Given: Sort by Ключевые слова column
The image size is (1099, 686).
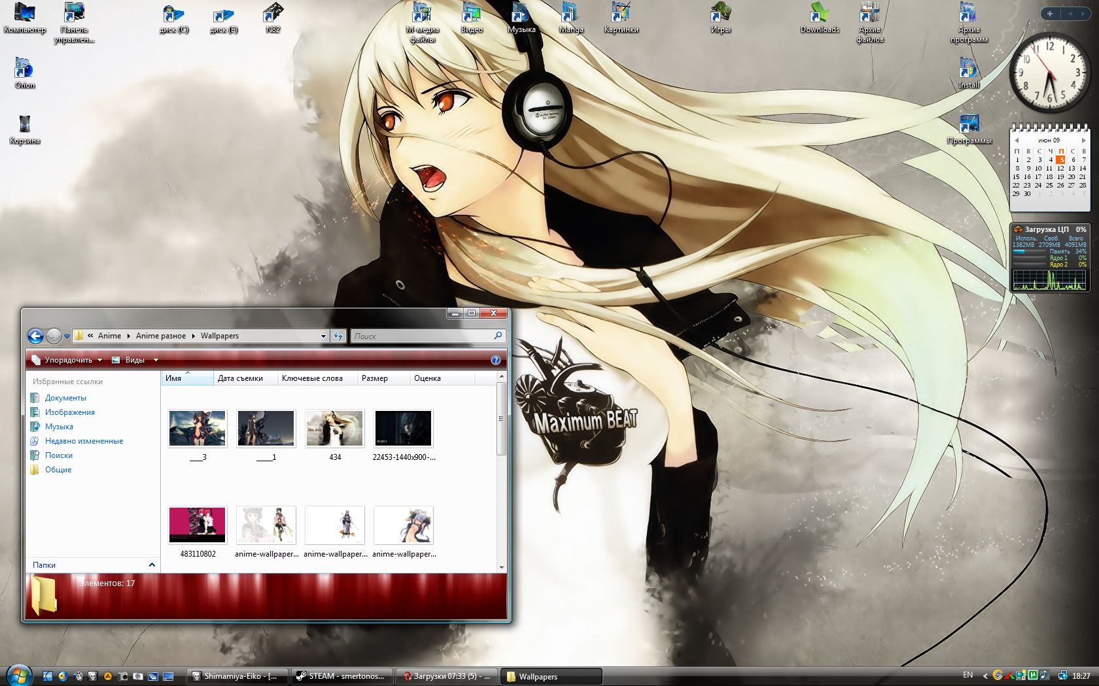Looking at the screenshot, I should [317, 378].
